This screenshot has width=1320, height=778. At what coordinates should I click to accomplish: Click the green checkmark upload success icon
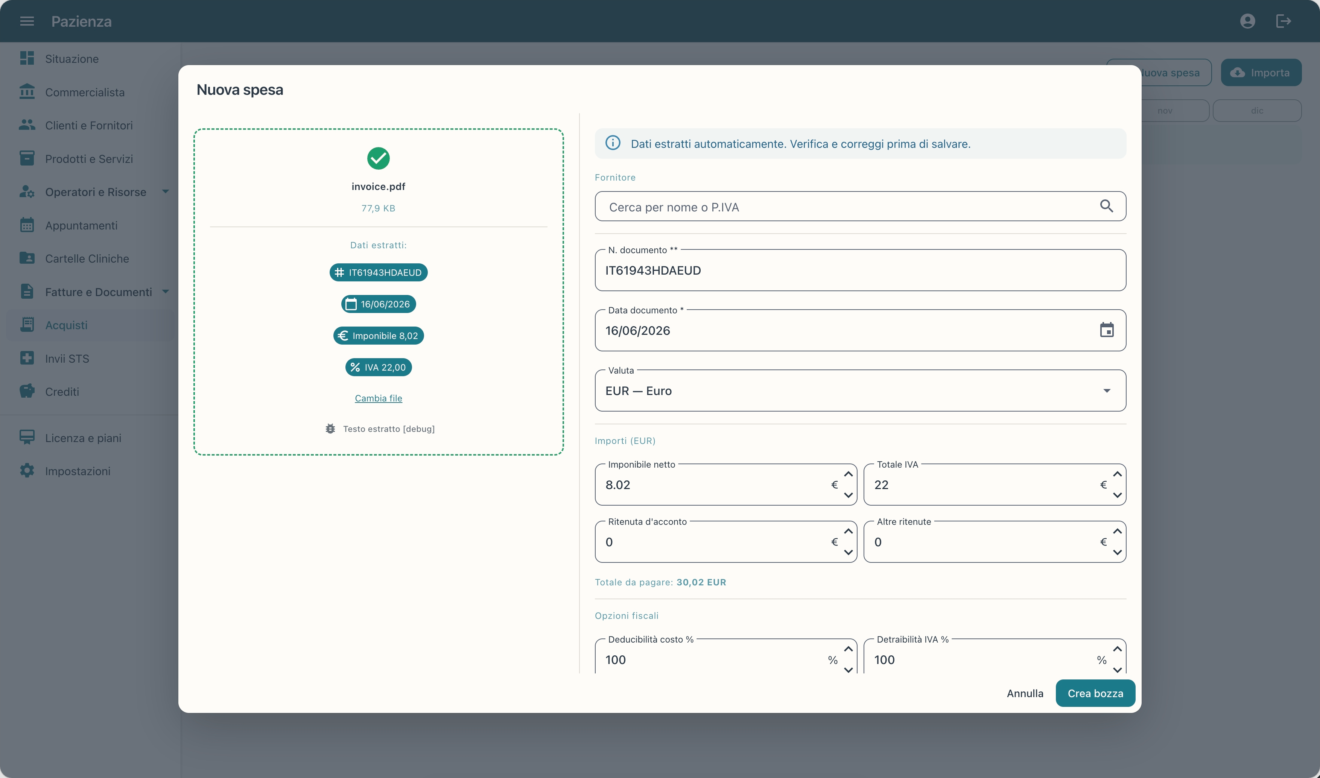pyautogui.click(x=379, y=158)
